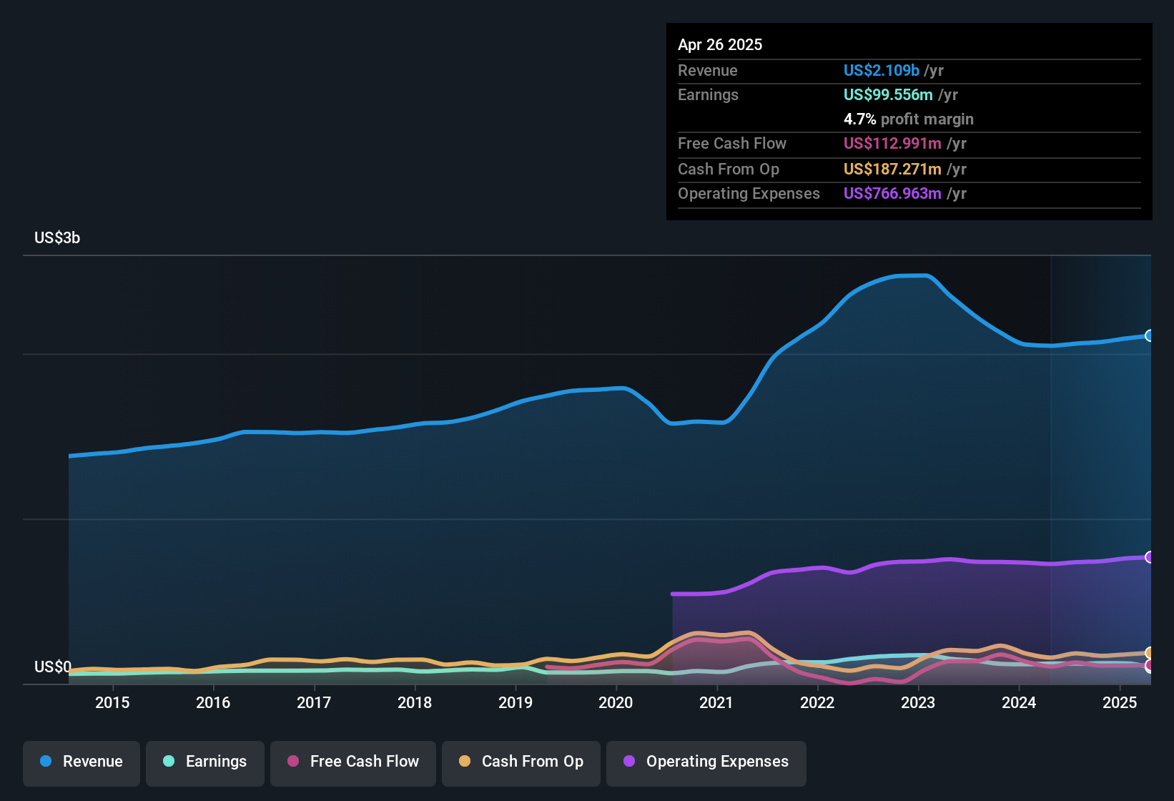Toggle the Operating Expenses series off
Image resolution: width=1174 pixels, height=801 pixels.
pyautogui.click(x=706, y=762)
